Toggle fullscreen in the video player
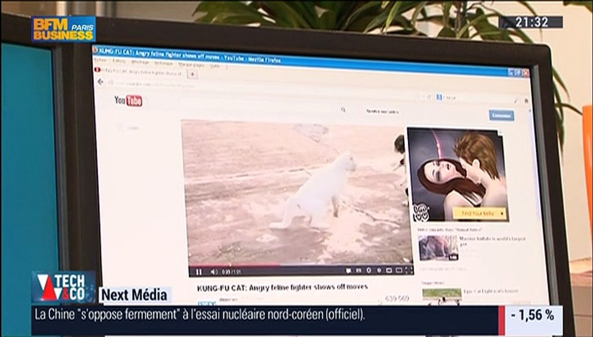The width and height of the screenshot is (593, 337). coord(409,270)
